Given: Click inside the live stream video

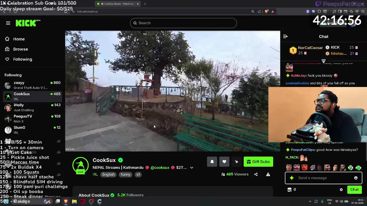Looking at the screenshot, I should [x=173, y=91].
